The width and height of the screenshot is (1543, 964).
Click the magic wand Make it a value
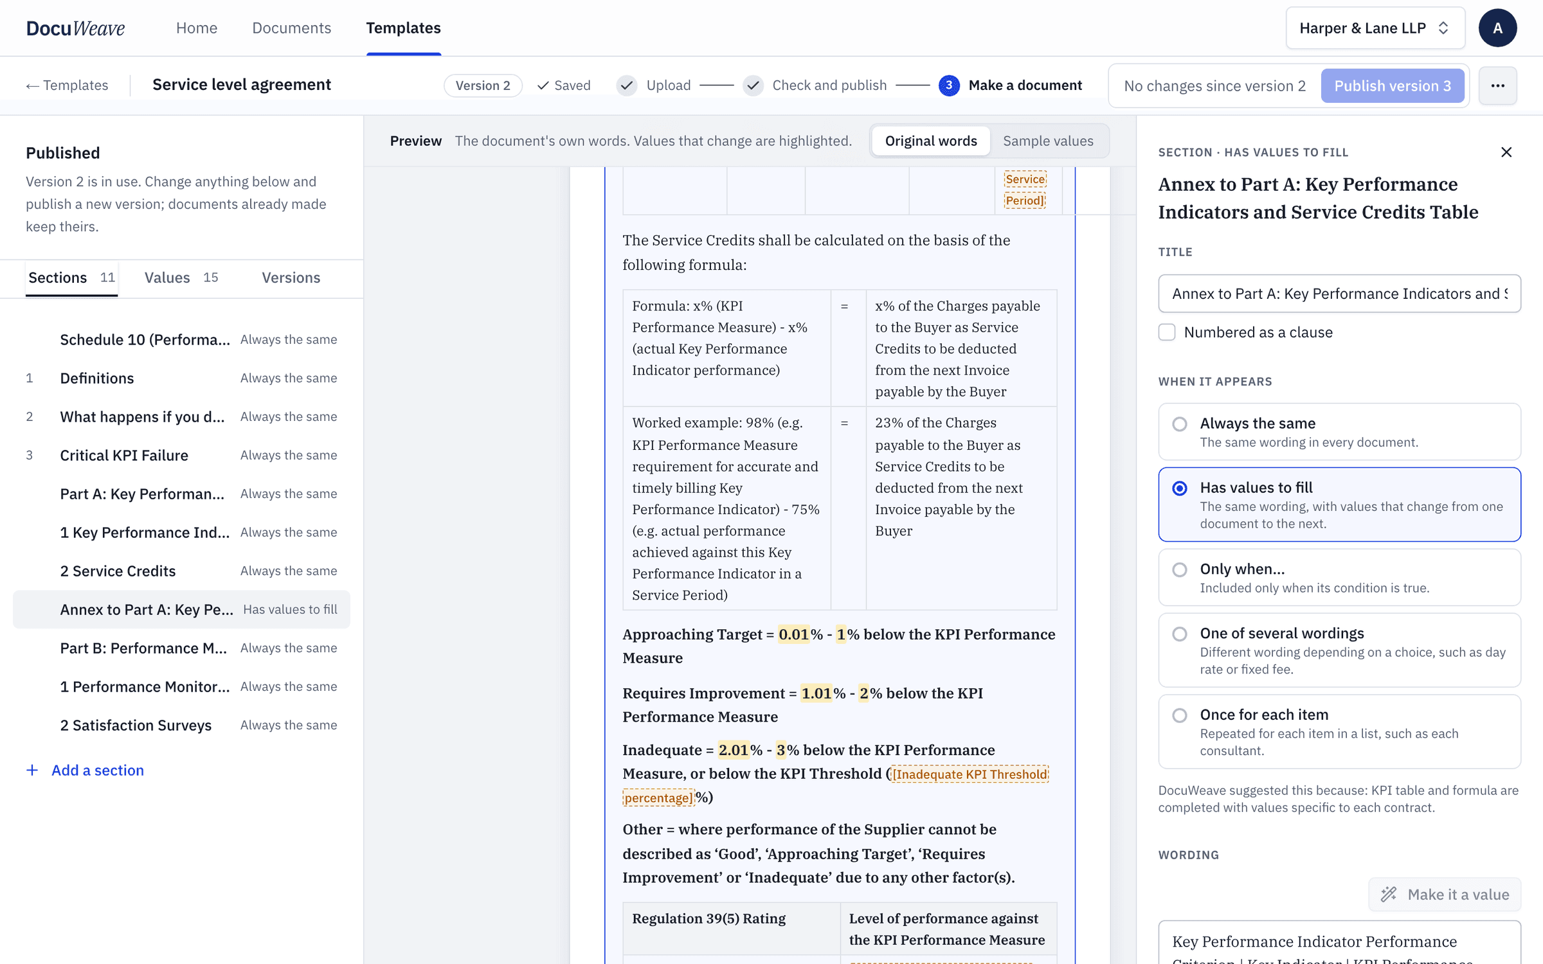click(1445, 895)
